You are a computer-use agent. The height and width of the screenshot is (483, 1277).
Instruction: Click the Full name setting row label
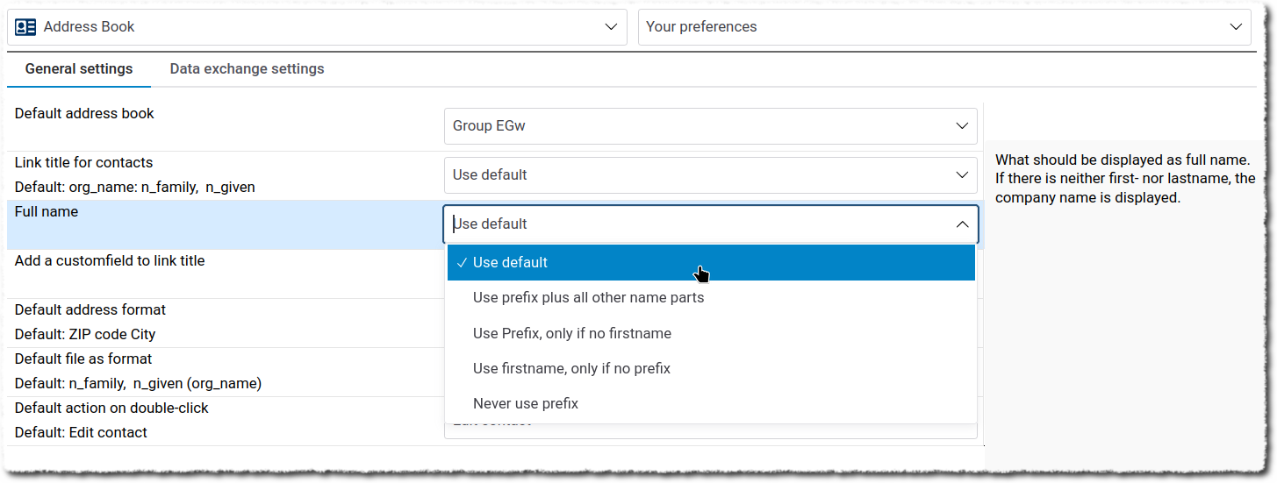tap(47, 212)
